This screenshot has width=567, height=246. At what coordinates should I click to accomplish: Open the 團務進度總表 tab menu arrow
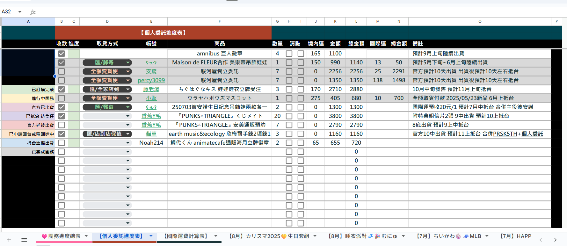86,236
